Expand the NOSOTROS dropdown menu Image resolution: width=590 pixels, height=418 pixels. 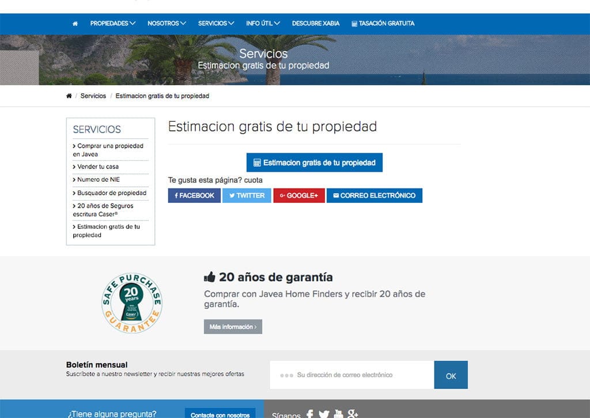(x=166, y=24)
